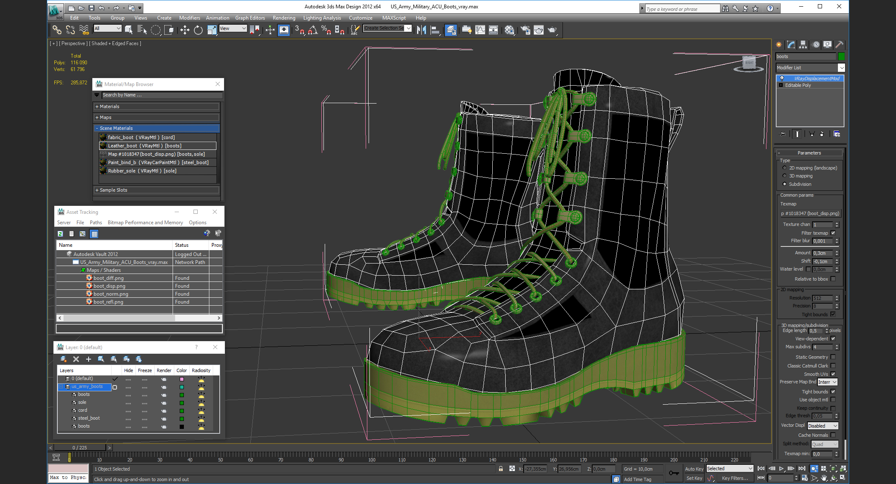
Task: Activate the Pan View hand icon
Action: [x=823, y=478]
